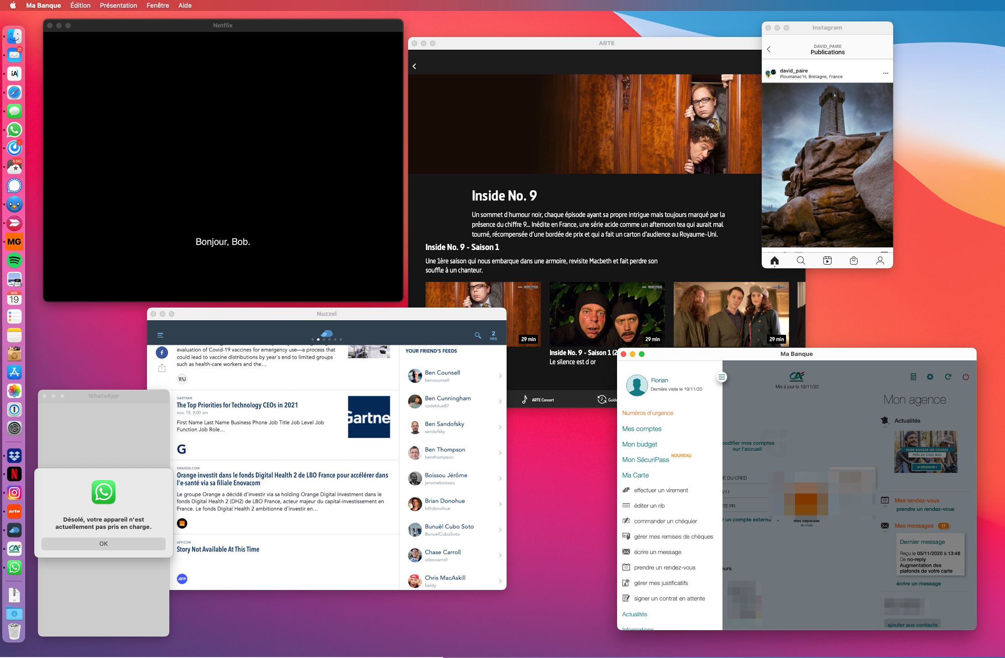The height and width of the screenshot is (658, 1005).
Task: Open the Présentation menu
Action: pyautogui.click(x=119, y=5)
